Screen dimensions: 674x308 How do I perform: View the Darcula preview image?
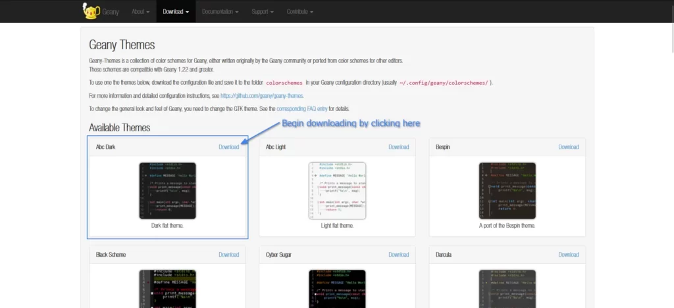507,289
